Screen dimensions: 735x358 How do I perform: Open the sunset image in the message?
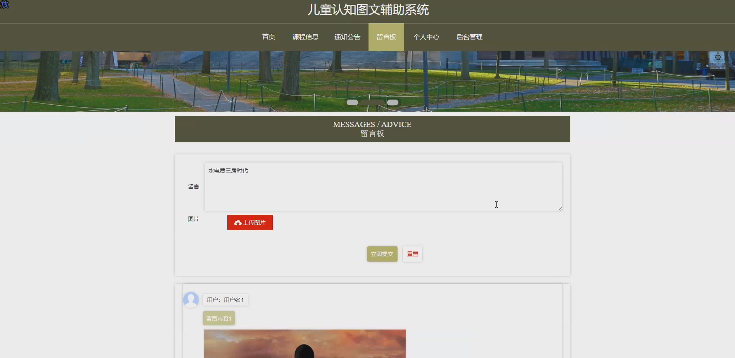(304, 343)
